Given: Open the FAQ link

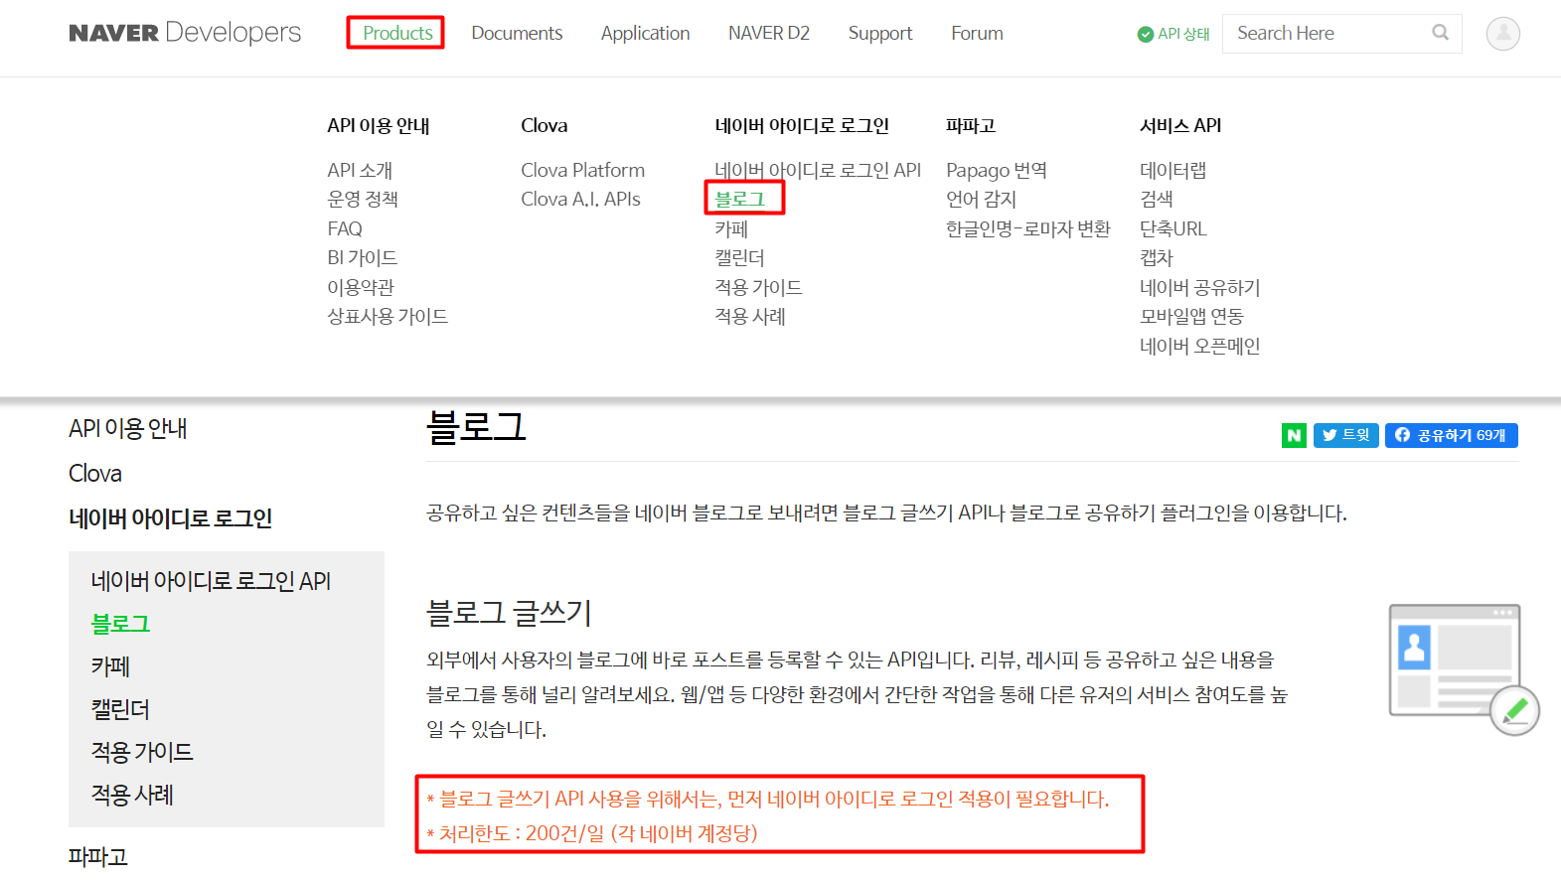Looking at the screenshot, I should point(345,228).
